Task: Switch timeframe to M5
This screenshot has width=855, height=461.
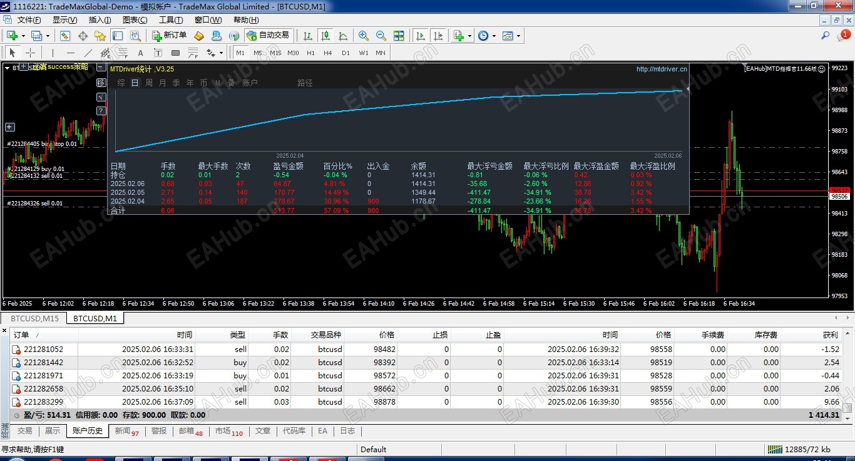Action: pyautogui.click(x=258, y=53)
